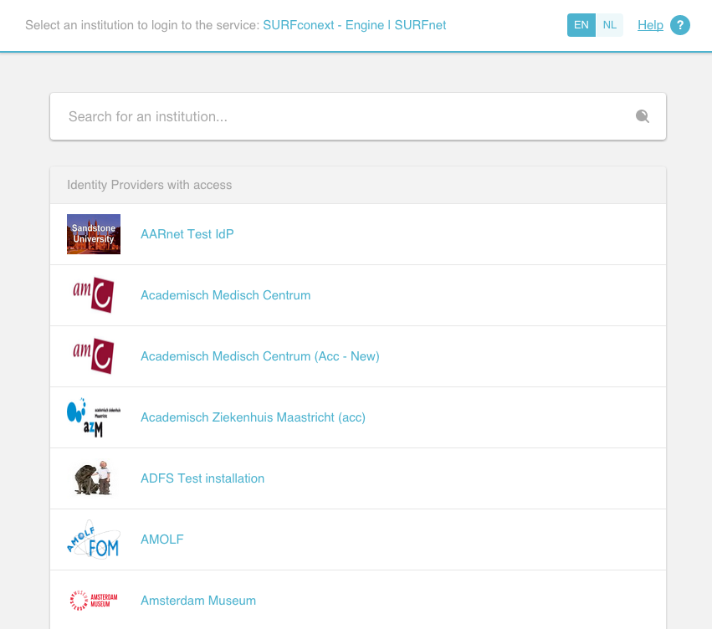Click the magnifying glass search icon

(x=642, y=116)
